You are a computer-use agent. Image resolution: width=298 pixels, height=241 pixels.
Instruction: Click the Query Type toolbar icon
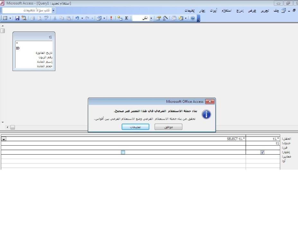[x=99, y=18]
